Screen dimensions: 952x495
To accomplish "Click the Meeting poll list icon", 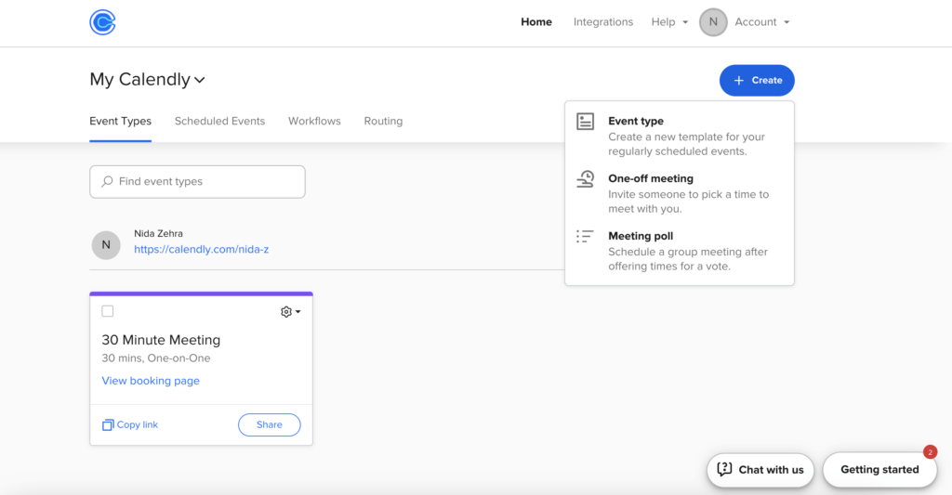I will point(585,237).
